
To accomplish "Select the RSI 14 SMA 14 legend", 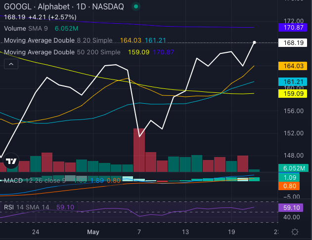I will 27,207.
